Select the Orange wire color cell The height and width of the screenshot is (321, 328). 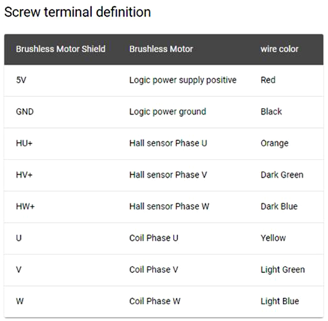coord(274,143)
